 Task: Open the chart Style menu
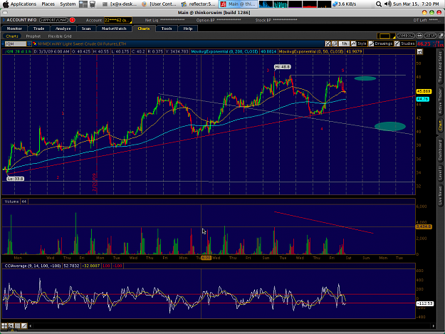(x=359, y=43)
